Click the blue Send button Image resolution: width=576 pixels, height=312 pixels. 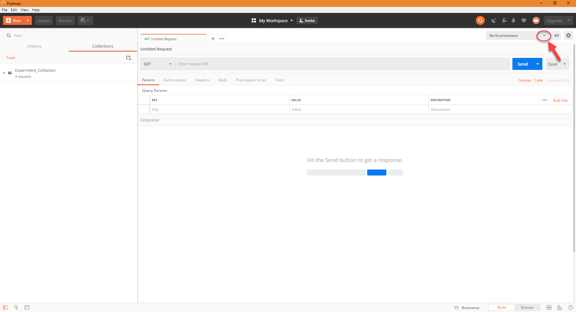click(x=523, y=64)
